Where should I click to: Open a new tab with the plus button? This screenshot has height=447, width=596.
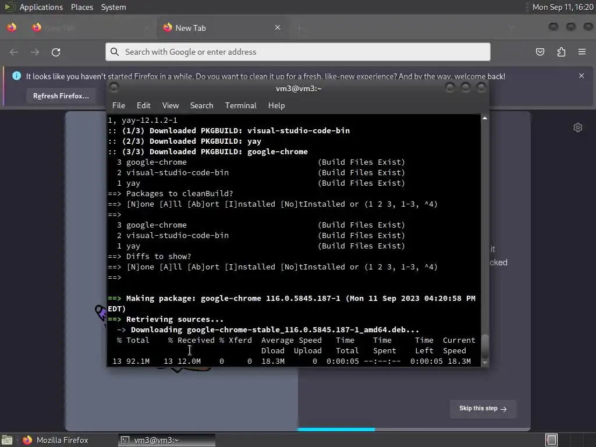pos(300,28)
